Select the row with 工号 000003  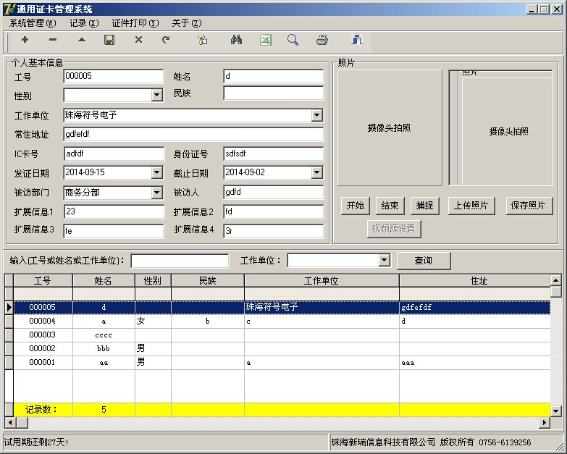pyautogui.click(x=282, y=335)
